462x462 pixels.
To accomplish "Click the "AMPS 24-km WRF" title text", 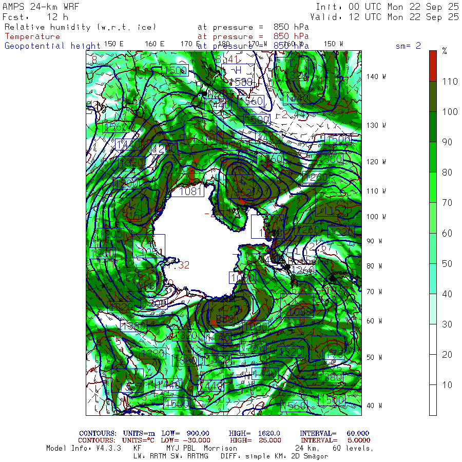I will click(41, 7).
